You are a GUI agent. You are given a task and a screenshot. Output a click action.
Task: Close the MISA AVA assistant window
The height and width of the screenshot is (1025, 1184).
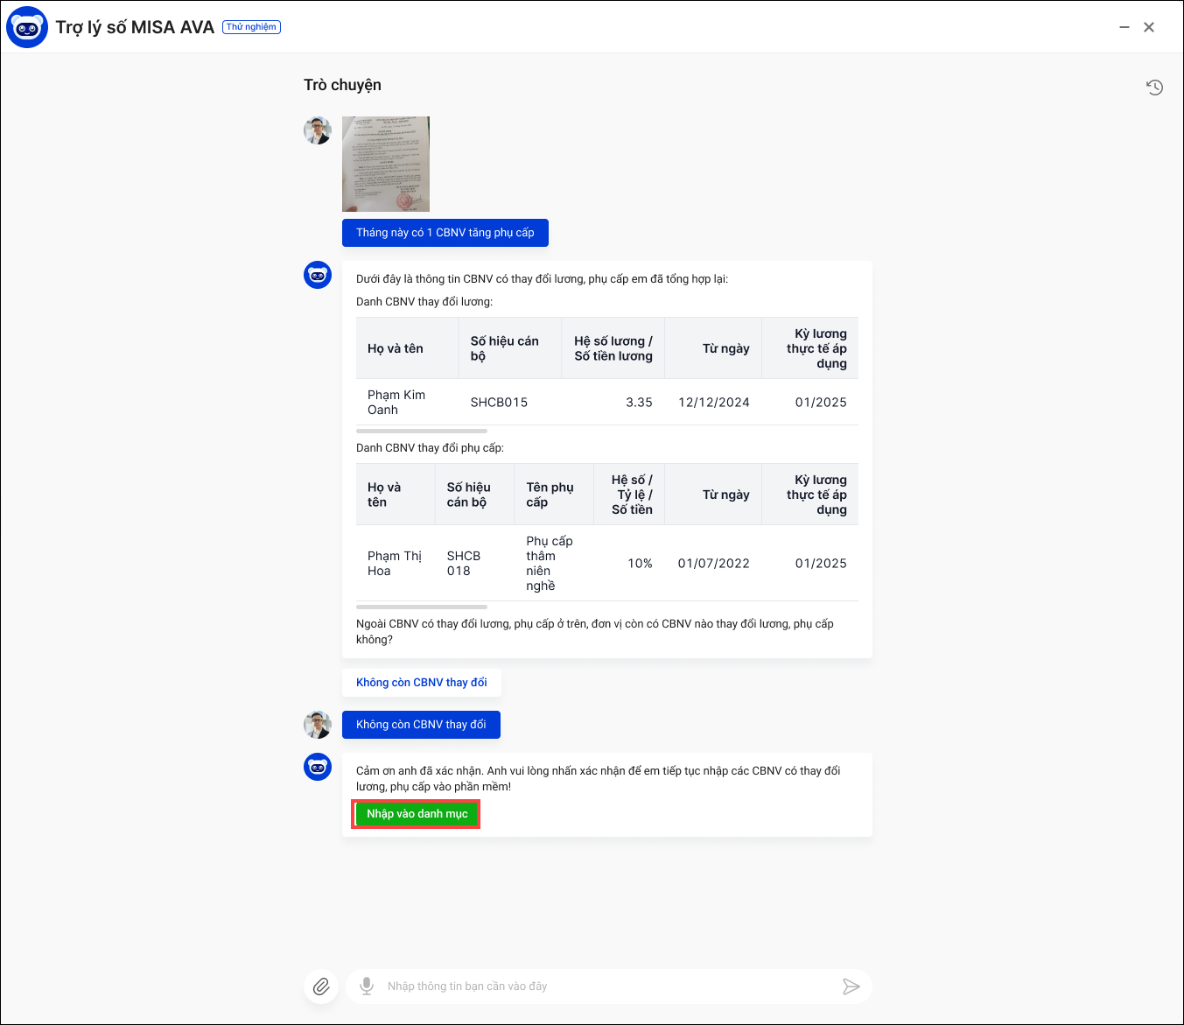pyautogui.click(x=1149, y=27)
